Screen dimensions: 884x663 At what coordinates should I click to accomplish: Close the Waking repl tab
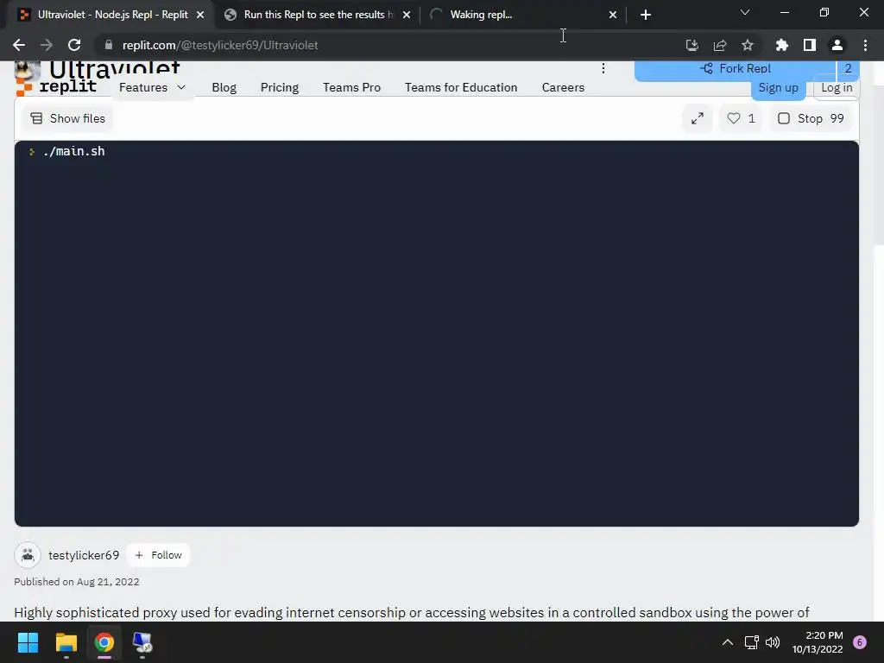(613, 15)
